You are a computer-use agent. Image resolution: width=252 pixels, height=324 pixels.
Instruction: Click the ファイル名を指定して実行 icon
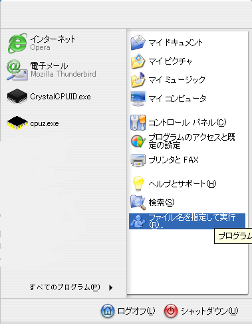click(x=138, y=221)
